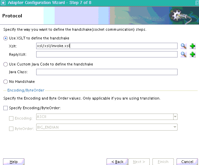Screen dimensions: 199x165
Task: Add new Xslt file with green plus
Action: 193,46
